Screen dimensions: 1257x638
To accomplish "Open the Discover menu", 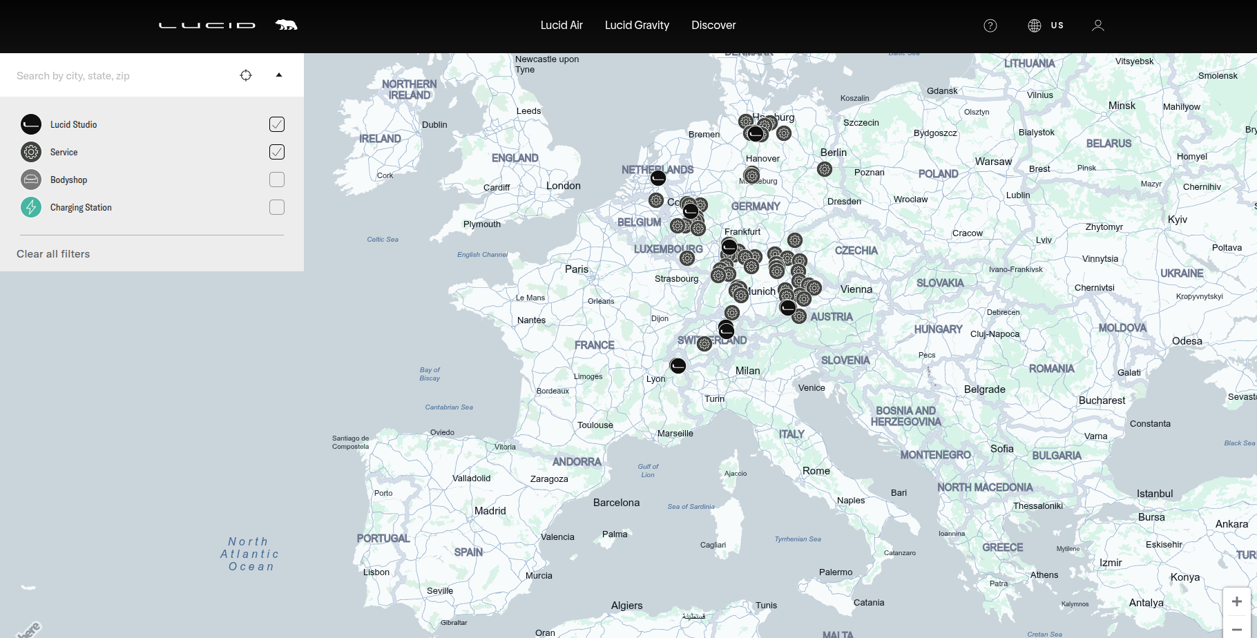I will 713,26.
